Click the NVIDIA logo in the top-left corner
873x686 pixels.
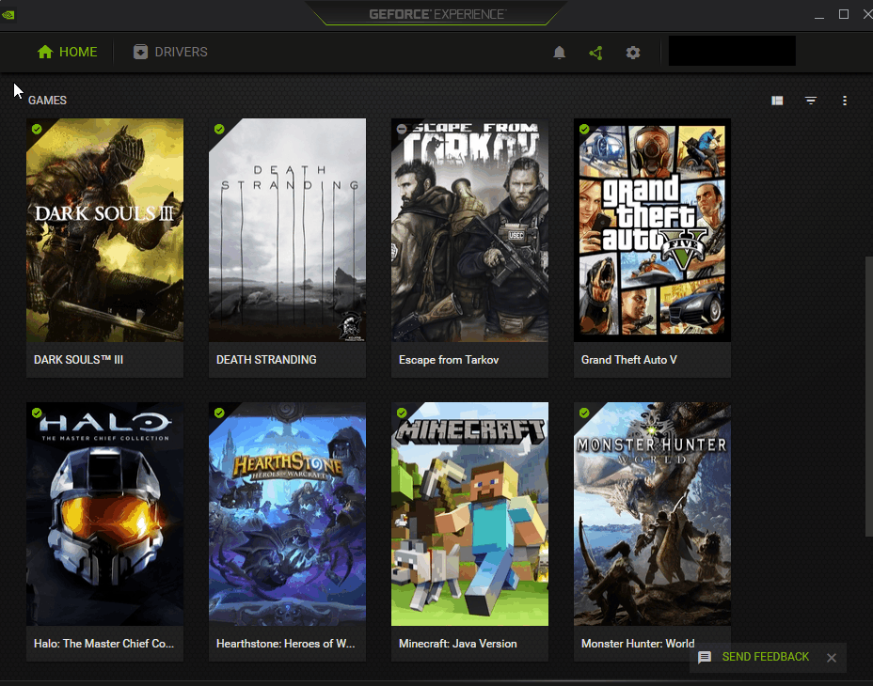pos(8,15)
